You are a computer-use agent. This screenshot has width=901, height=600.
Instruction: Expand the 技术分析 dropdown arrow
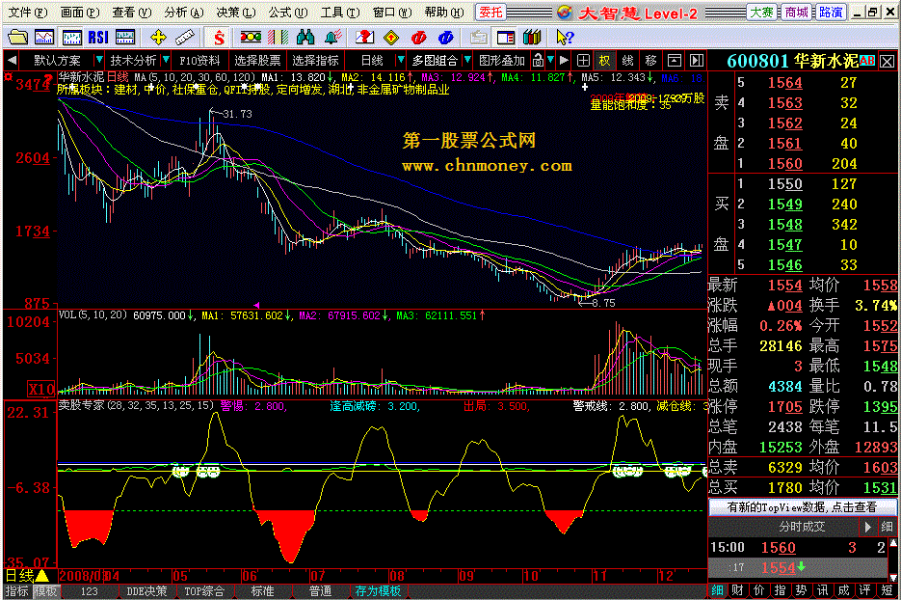click(x=166, y=60)
